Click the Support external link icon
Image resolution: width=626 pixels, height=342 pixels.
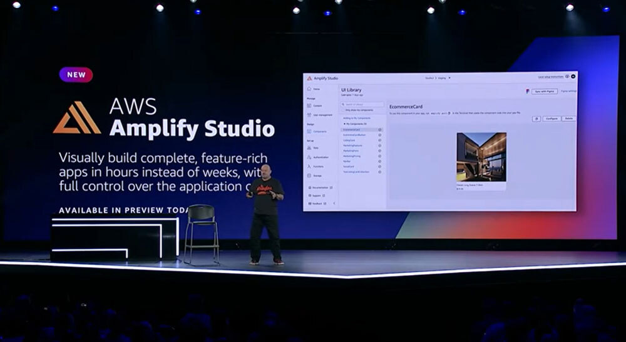point(324,195)
